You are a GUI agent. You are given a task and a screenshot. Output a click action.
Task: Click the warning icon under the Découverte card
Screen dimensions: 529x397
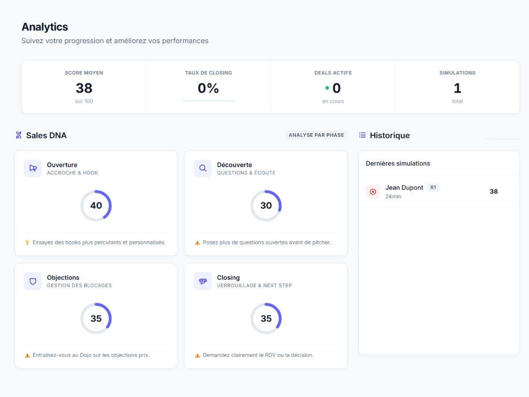click(197, 242)
